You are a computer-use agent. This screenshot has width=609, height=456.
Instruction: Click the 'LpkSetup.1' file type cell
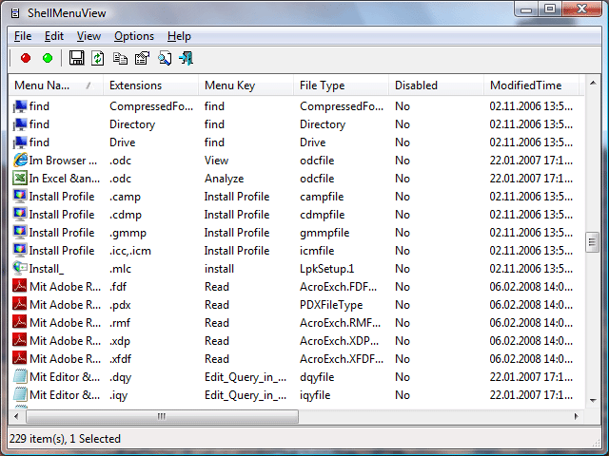click(x=327, y=268)
